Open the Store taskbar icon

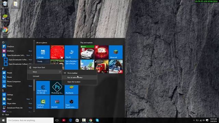tap(77, 120)
